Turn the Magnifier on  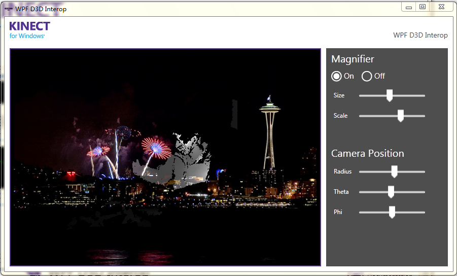pos(336,76)
